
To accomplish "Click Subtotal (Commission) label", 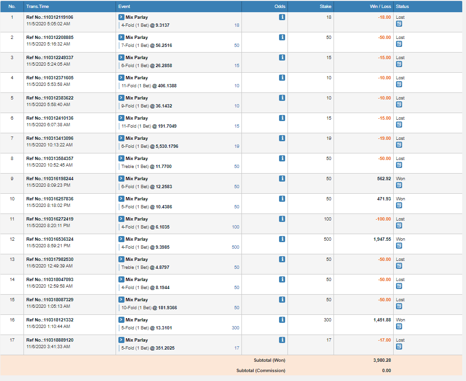I will 261,371.
